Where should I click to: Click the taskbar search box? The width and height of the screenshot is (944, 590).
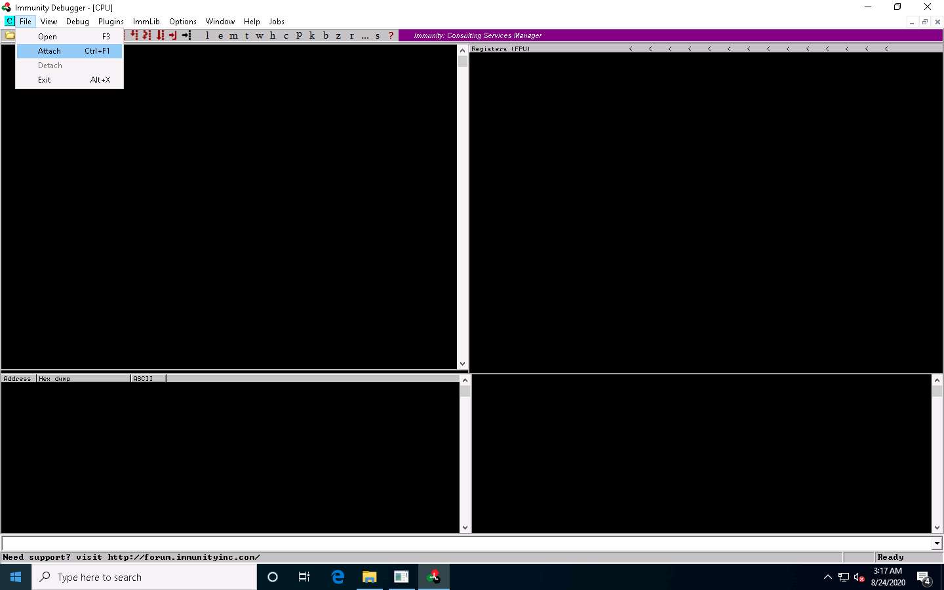[144, 577]
